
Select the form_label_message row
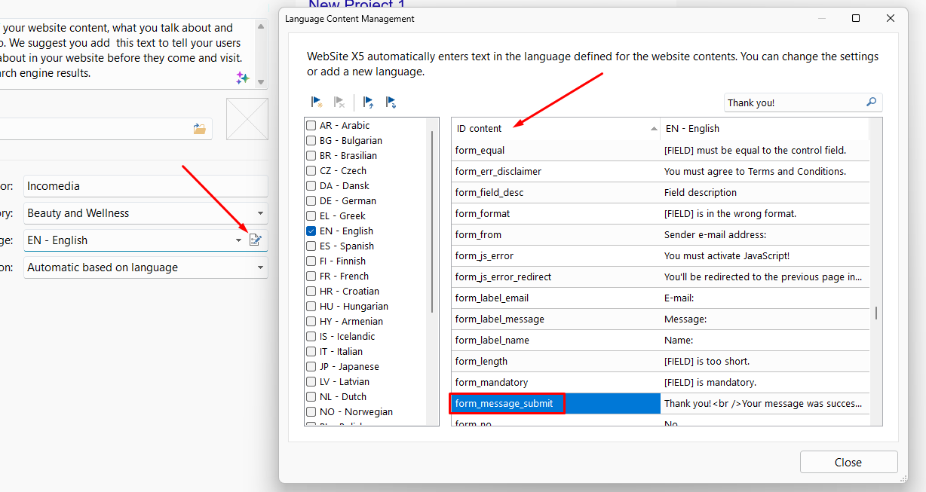[x=661, y=319]
